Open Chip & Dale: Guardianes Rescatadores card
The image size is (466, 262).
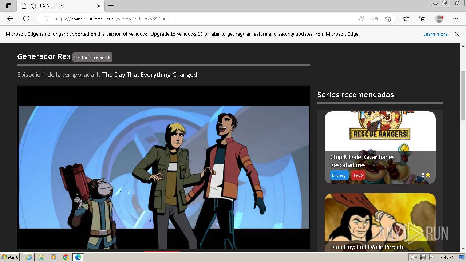(x=380, y=147)
